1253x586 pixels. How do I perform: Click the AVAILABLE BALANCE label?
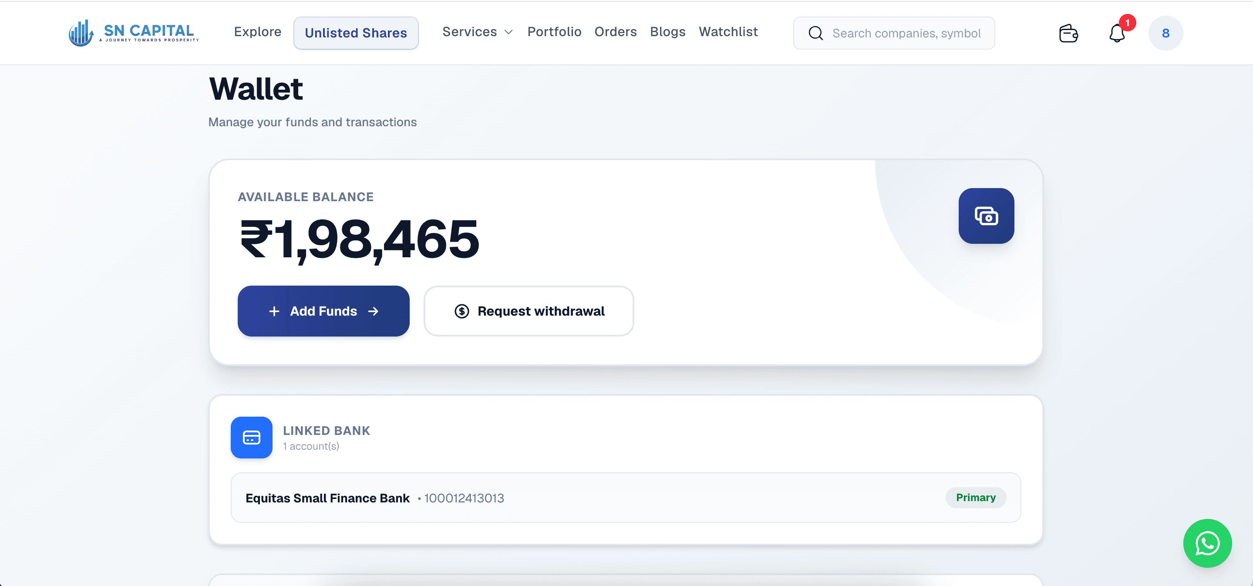pos(306,197)
